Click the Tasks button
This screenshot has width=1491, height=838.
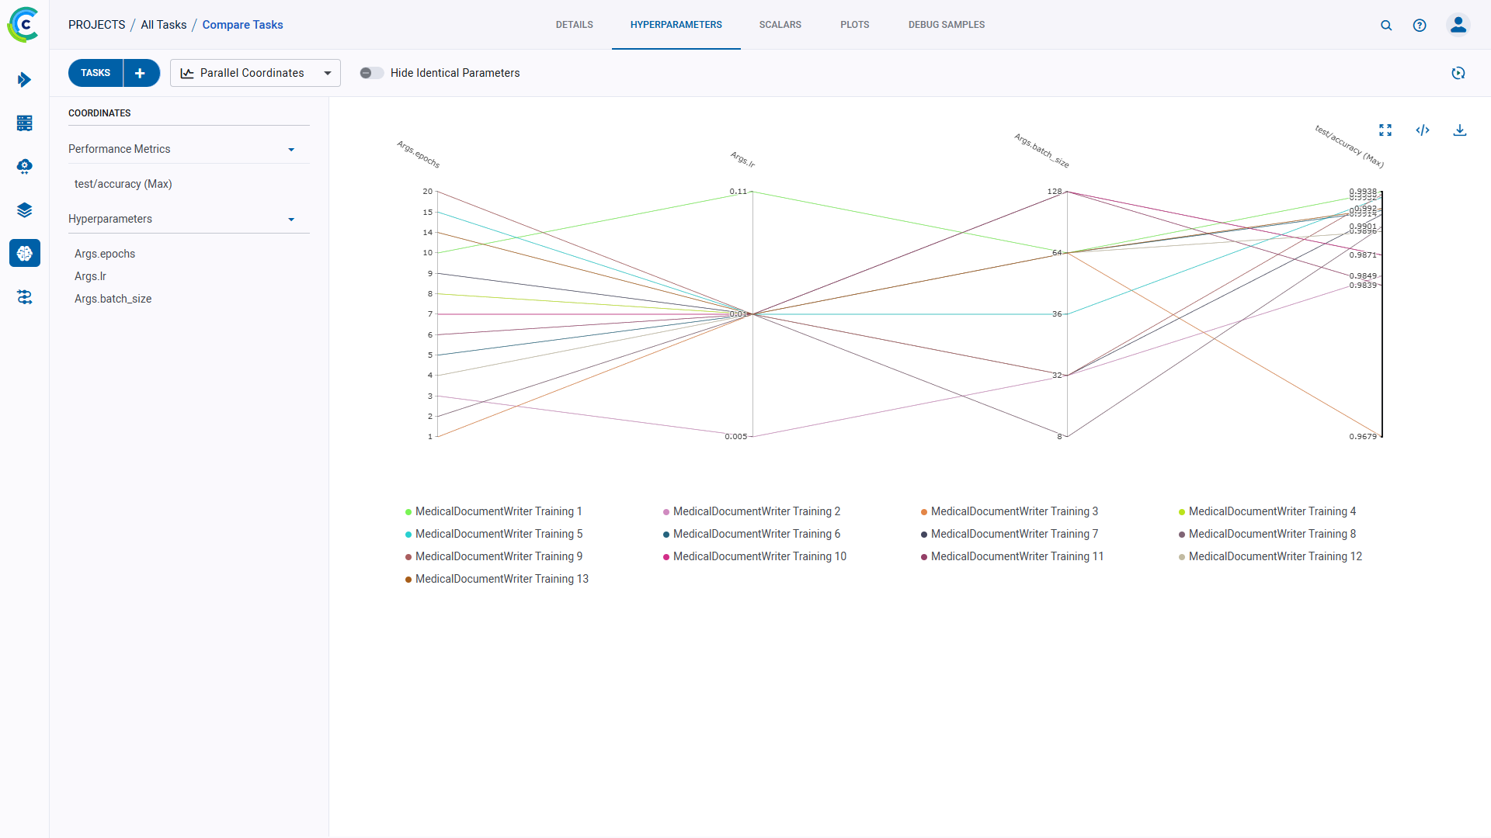point(96,73)
